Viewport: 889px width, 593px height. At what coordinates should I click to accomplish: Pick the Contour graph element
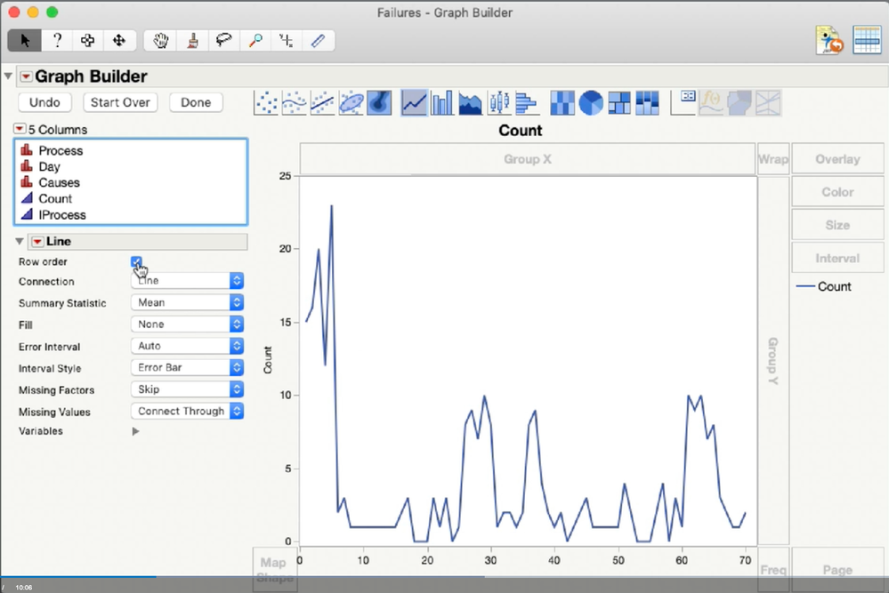pos(379,103)
